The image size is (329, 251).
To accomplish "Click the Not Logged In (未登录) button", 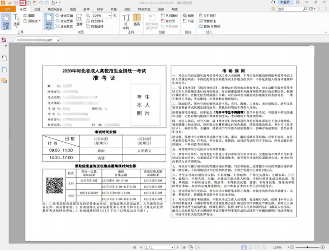I will [285, 2].
